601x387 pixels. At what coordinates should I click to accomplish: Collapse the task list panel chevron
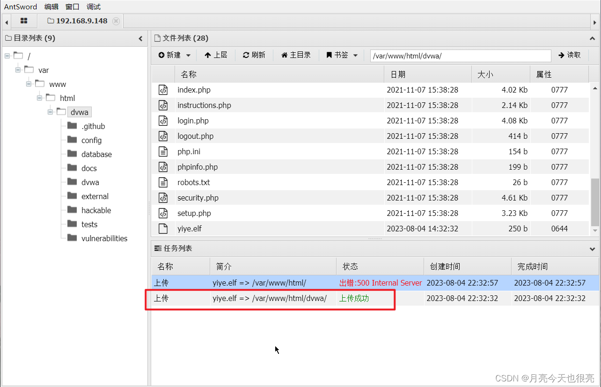click(x=593, y=249)
